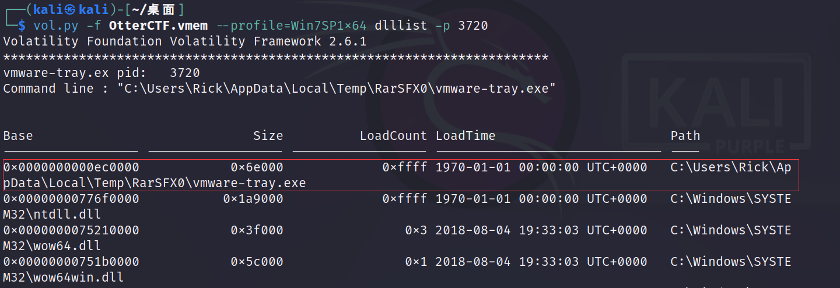Select the LoadCount column header
This screenshot has width=840, height=288.
[x=393, y=136]
